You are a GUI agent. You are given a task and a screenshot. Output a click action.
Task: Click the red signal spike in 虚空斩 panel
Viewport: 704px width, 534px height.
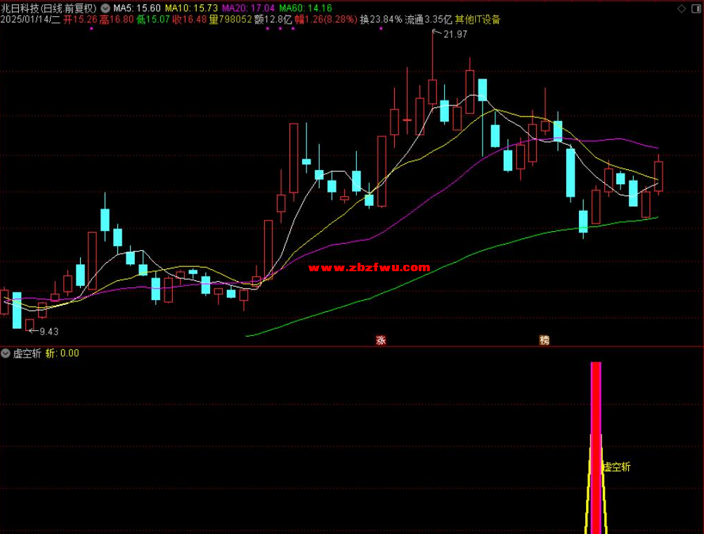pyautogui.click(x=596, y=448)
